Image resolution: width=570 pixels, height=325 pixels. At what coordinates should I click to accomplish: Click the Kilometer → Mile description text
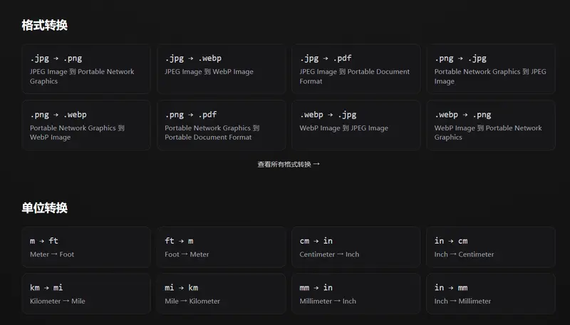tap(57, 301)
